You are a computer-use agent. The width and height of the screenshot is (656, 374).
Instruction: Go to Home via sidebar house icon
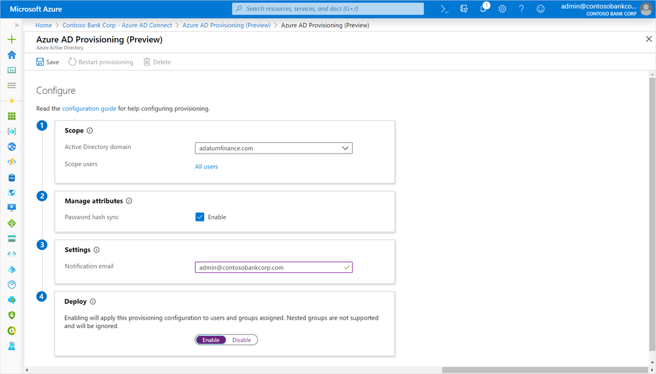tap(12, 54)
